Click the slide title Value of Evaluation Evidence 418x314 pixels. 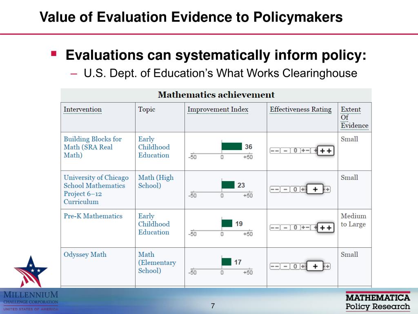191,17
